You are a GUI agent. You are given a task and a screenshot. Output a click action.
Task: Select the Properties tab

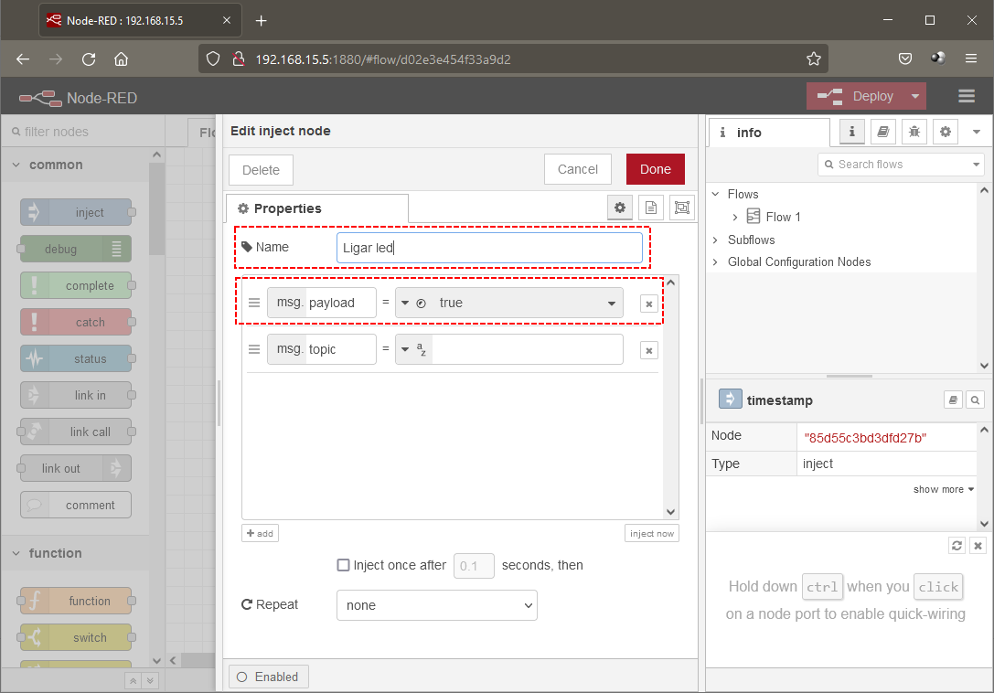317,208
